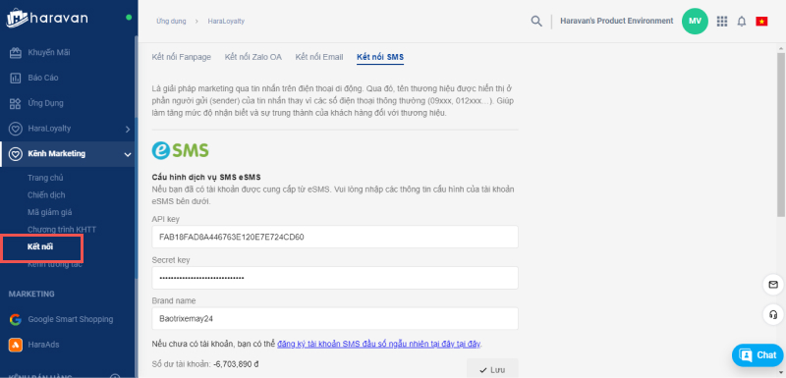
Task: Click the HaraLoyalty heart icon
Action: coord(16,129)
